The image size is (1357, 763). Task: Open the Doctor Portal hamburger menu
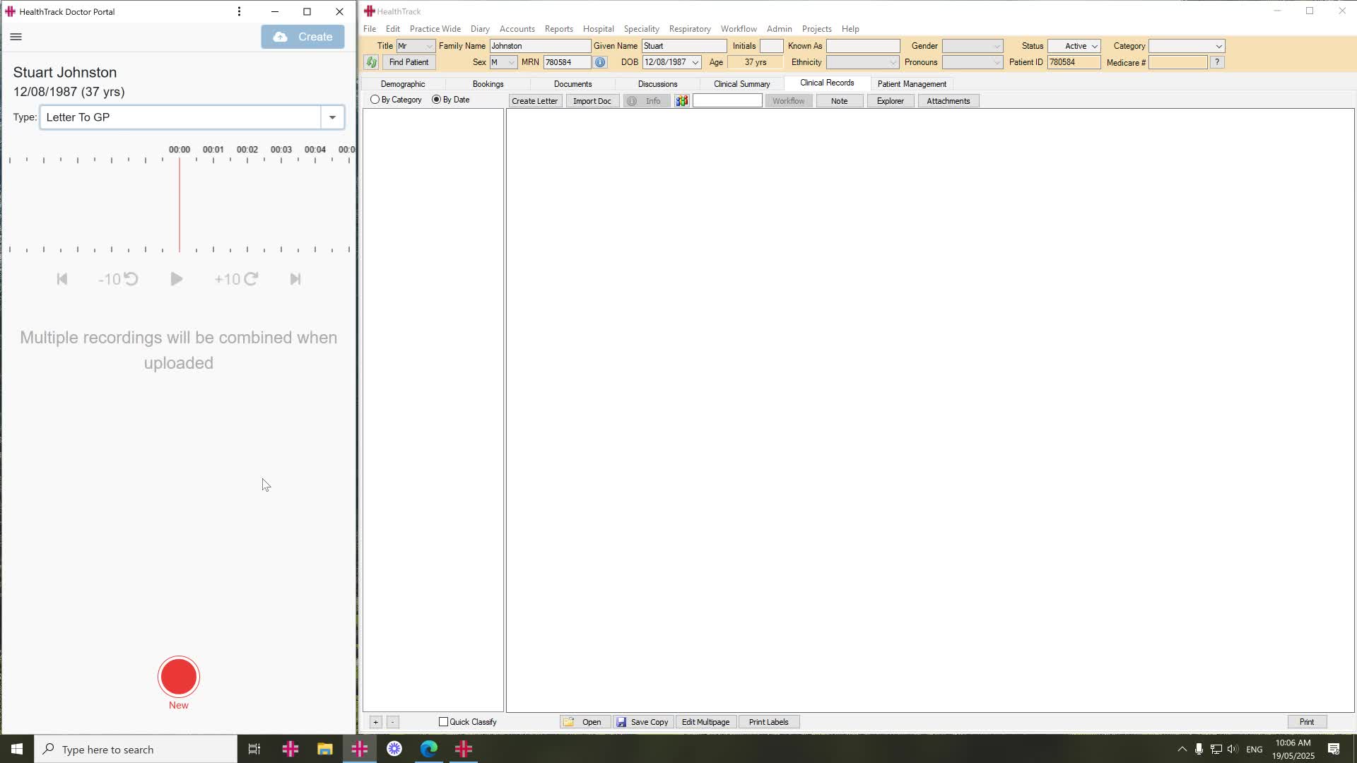(16, 37)
